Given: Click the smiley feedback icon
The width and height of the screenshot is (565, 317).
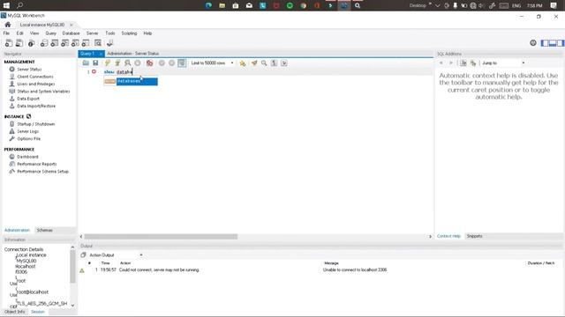Looking at the screenshot, I should (x=533, y=43).
